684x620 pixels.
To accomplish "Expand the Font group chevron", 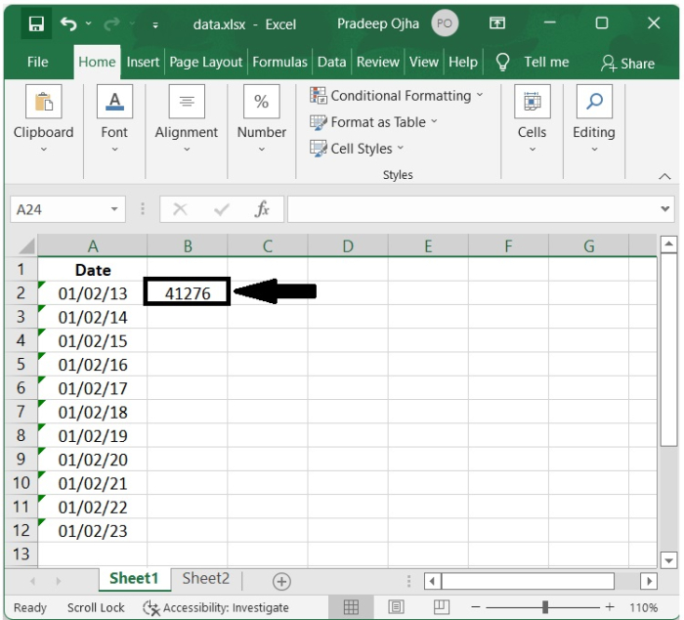I will click(x=114, y=150).
